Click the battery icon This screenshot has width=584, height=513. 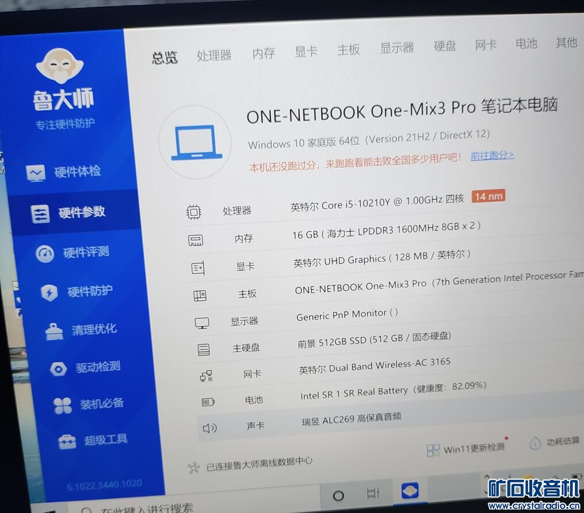[x=208, y=401]
